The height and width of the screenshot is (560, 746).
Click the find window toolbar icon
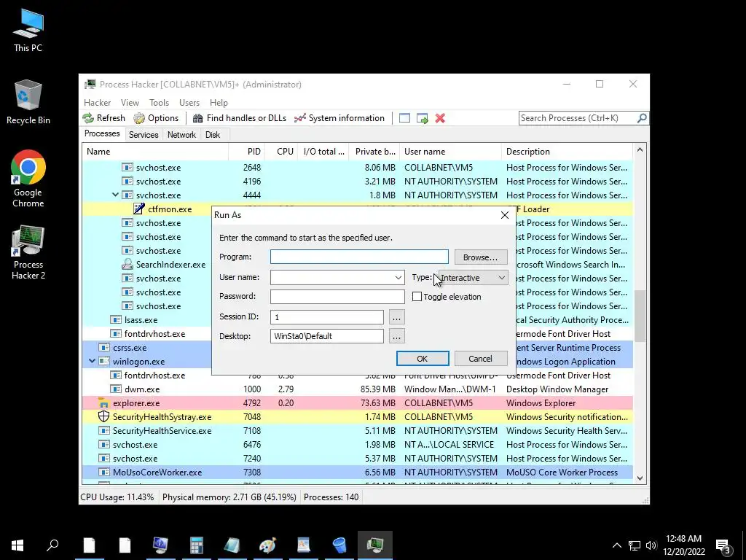[404, 118]
